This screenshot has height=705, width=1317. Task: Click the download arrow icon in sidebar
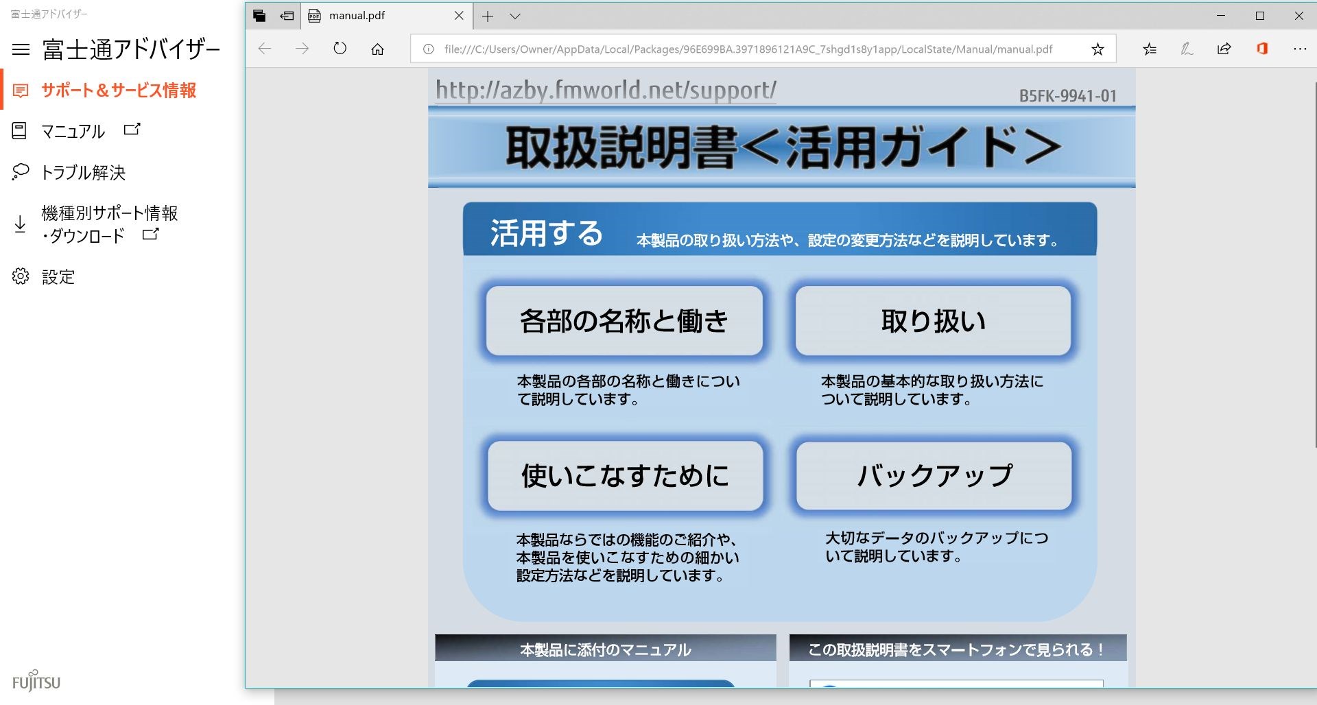[20, 224]
